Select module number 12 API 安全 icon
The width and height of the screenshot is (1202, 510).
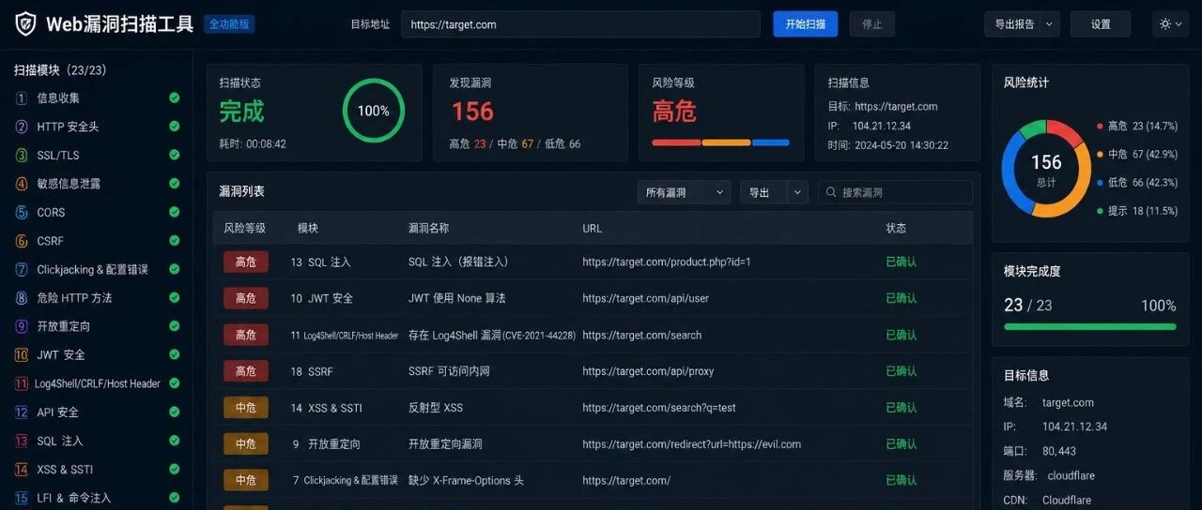tap(22, 412)
